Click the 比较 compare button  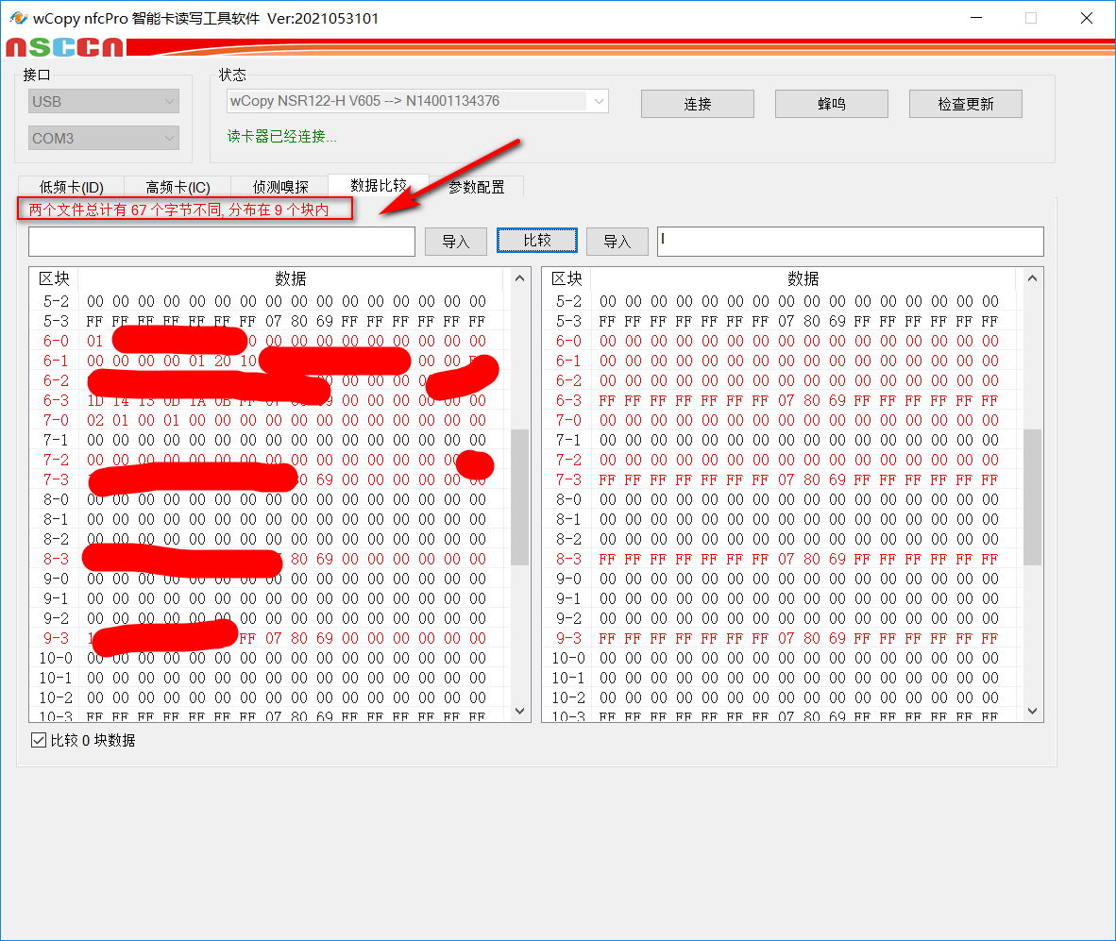537,241
